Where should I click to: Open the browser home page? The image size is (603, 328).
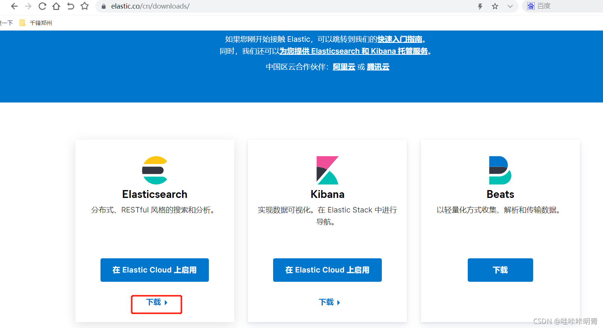(x=56, y=6)
